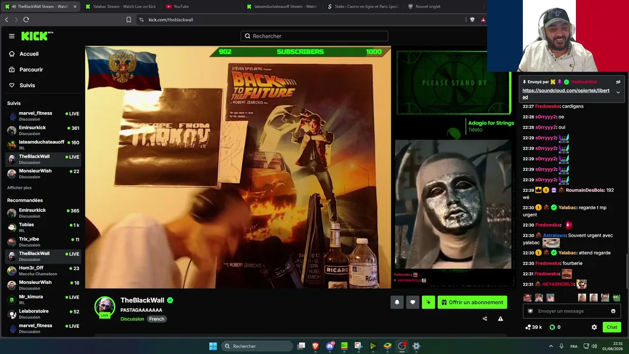Screen dimensions: 629x354
Task: Open chat settings gear
Action: 594,327
